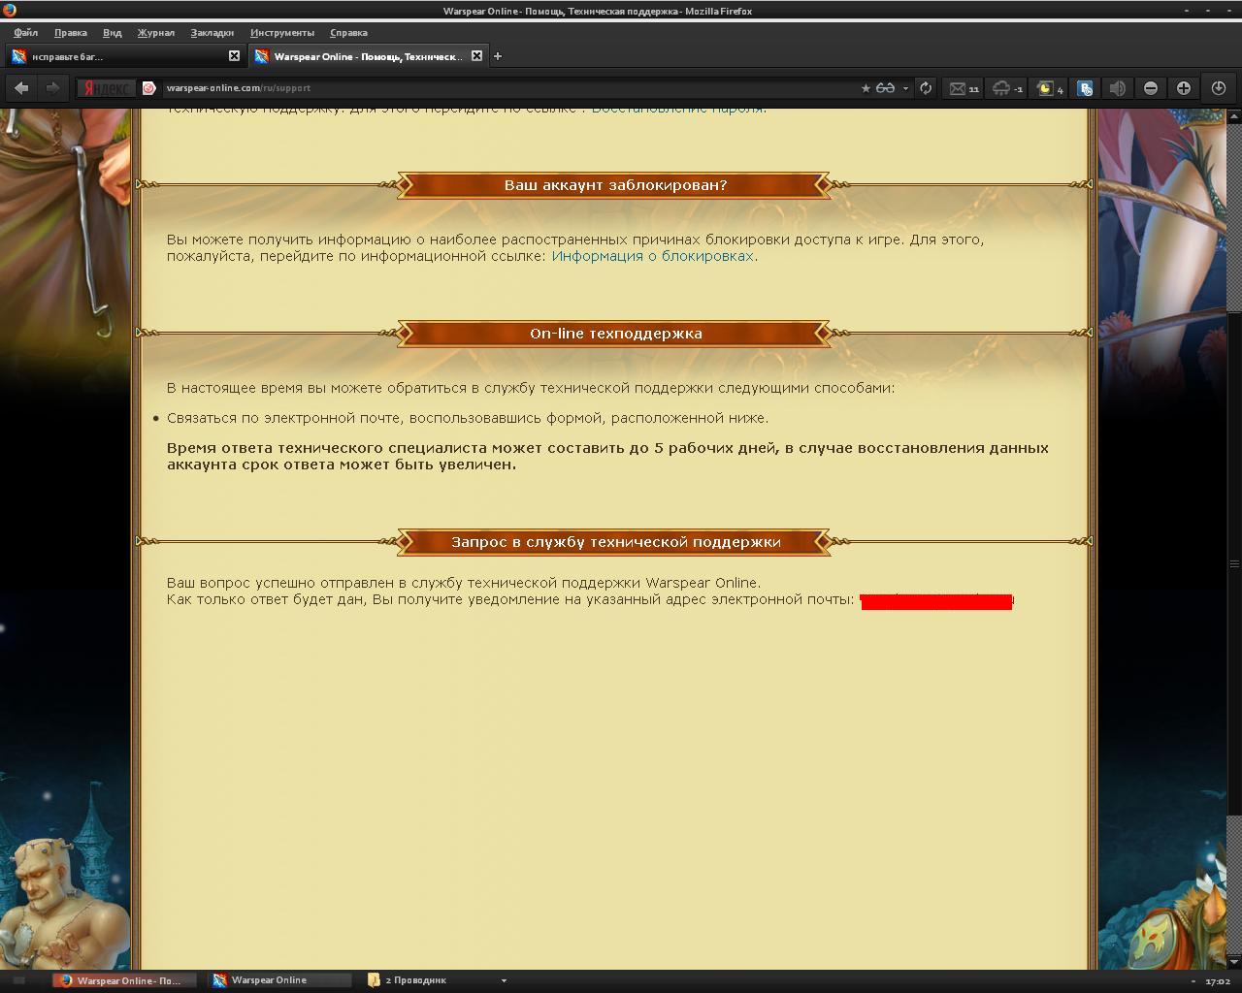
Task: Open '2 Проводник' taskbar group
Action: [408, 980]
